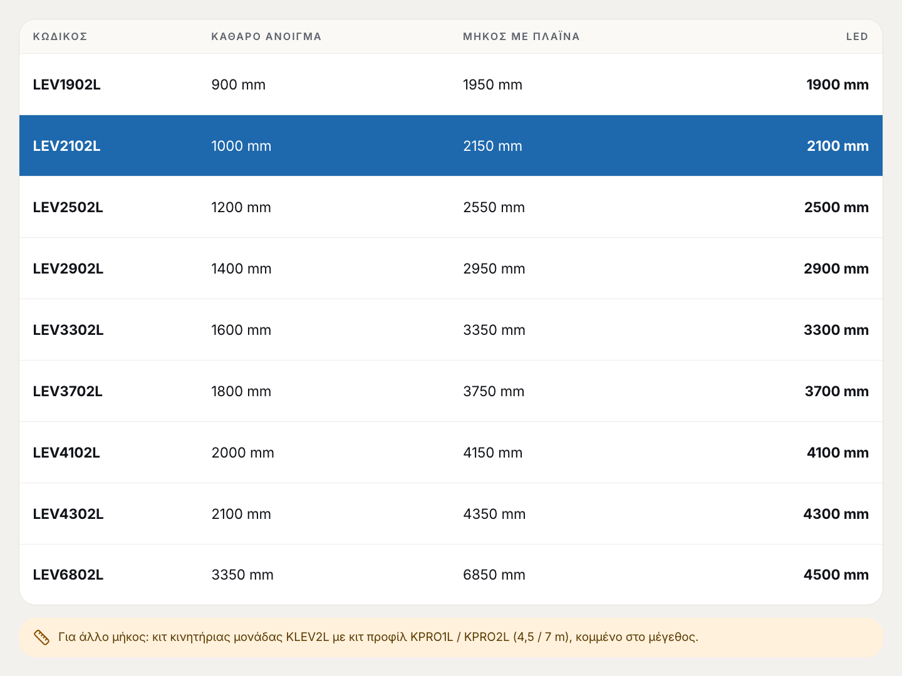Select product code LEV4302L
902x676 pixels.
point(68,514)
